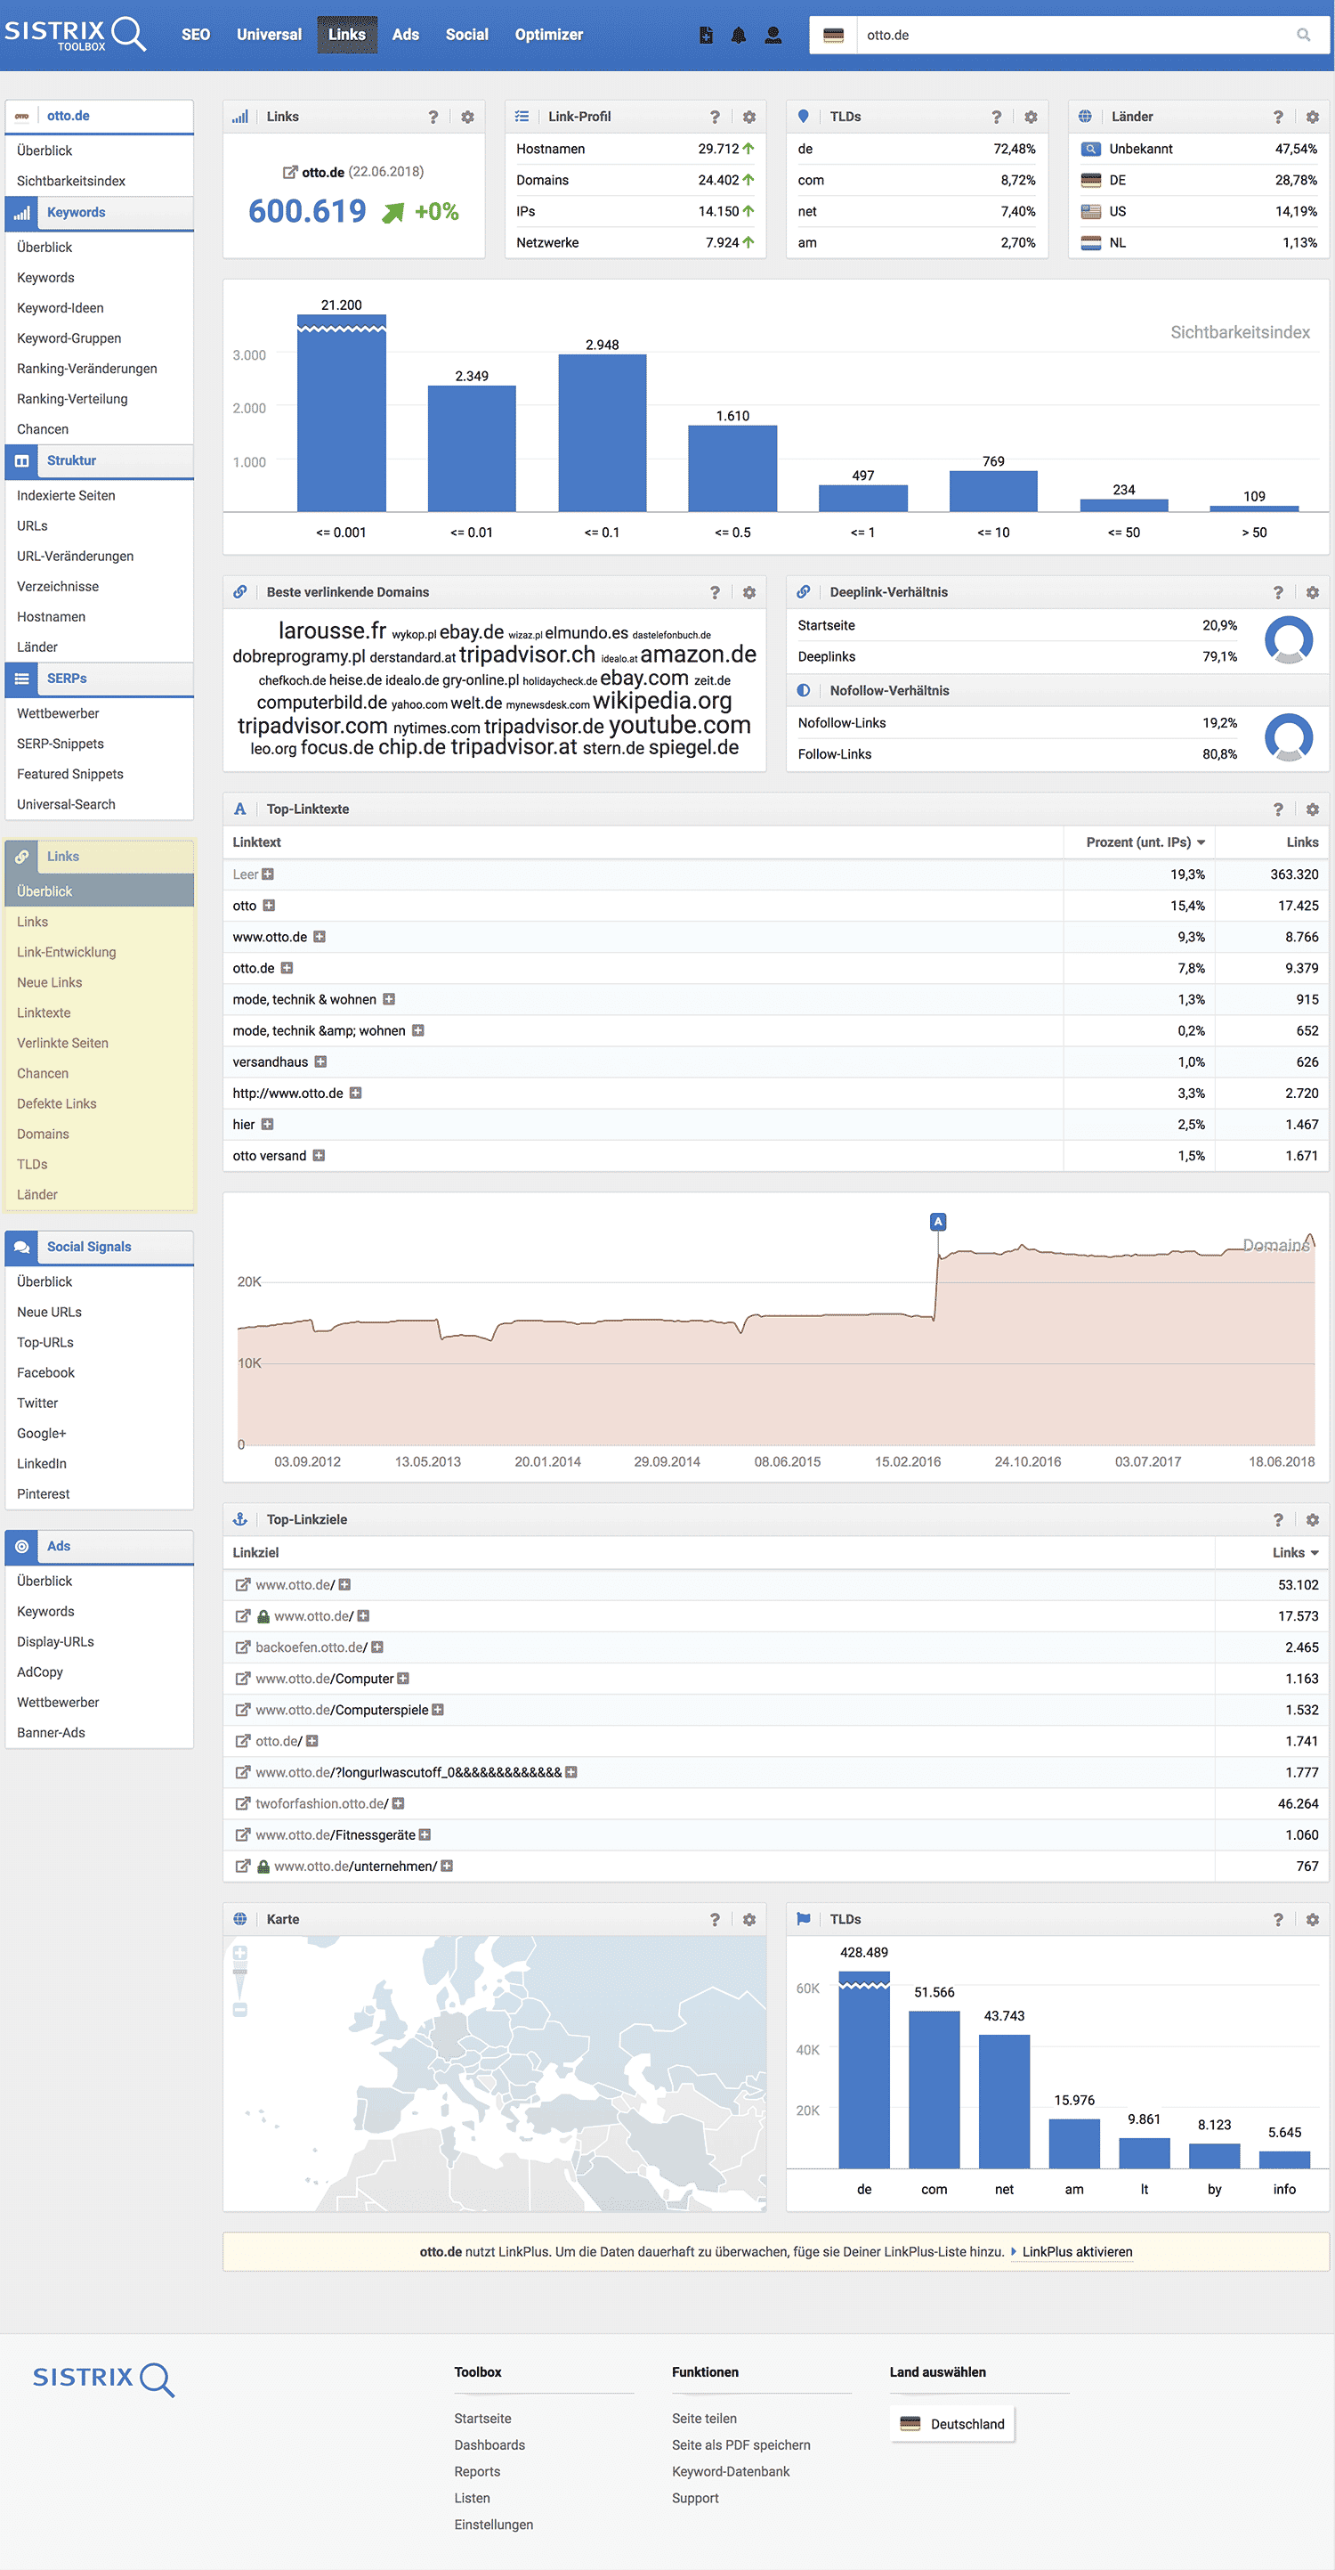1335x2570 pixels.
Task: Sort Top-Linkziele by Links column
Action: click(x=1295, y=1552)
